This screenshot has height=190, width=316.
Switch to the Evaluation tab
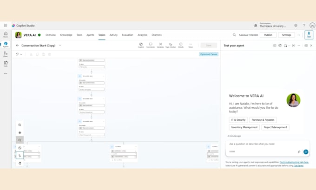(x=128, y=35)
